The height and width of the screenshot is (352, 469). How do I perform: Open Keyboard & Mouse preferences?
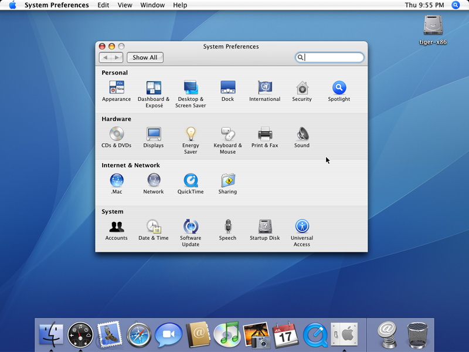tap(227, 134)
